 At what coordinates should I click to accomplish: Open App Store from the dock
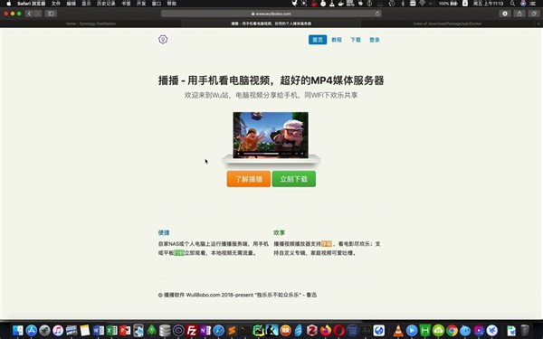(x=32, y=330)
